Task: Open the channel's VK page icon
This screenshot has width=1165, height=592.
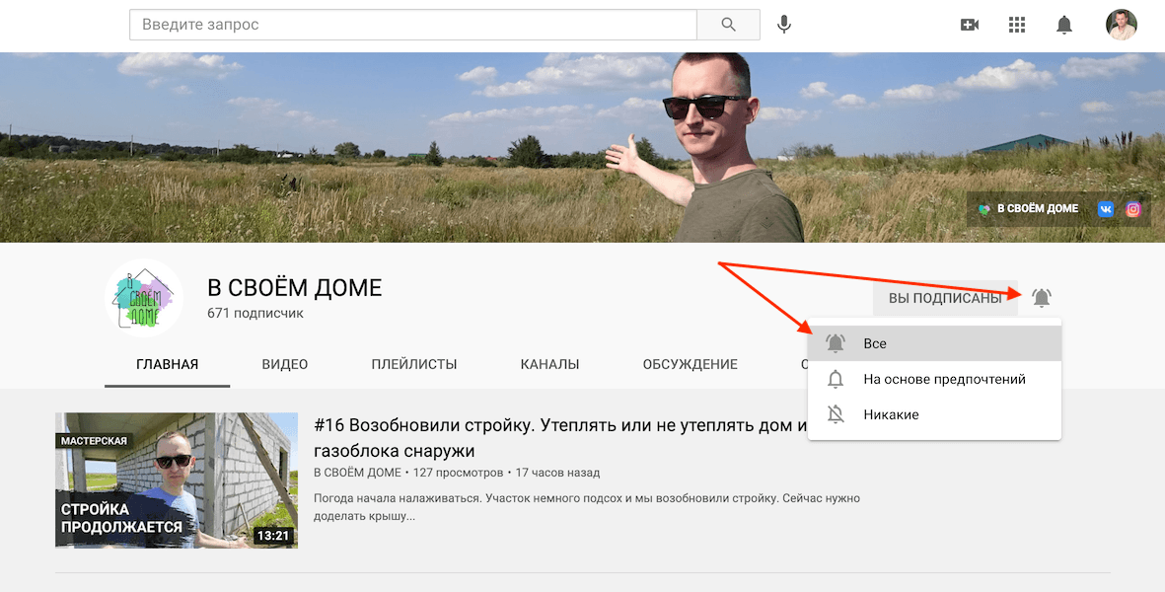Action: [x=1106, y=208]
